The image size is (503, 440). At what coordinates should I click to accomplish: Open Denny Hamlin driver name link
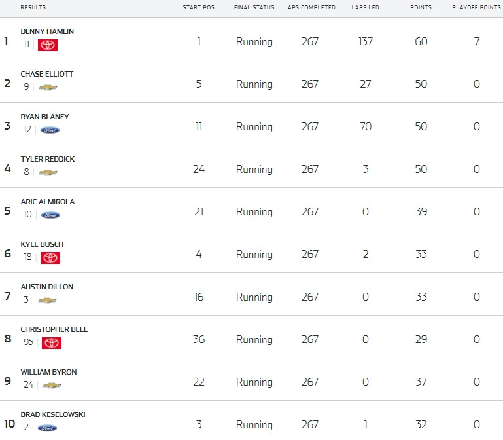pos(47,31)
